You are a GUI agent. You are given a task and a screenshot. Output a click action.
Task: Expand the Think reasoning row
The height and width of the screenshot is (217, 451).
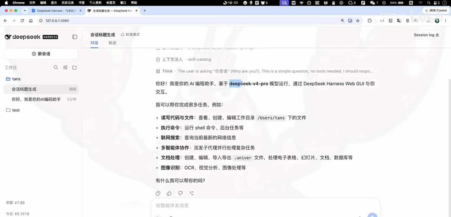tap(264, 71)
